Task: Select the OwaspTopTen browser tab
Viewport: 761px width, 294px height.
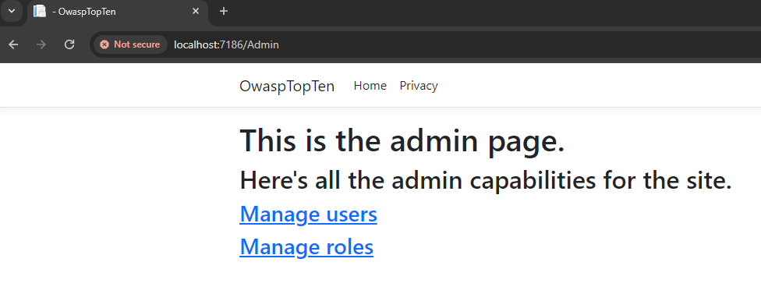Action: (x=118, y=12)
